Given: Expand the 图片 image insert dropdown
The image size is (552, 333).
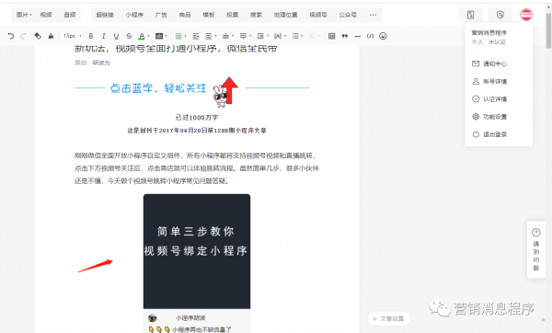Looking at the screenshot, I should [24, 15].
